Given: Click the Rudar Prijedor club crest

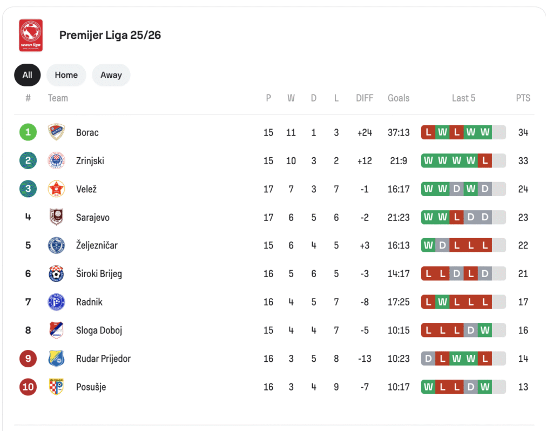Looking at the screenshot, I should click(56, 359).
